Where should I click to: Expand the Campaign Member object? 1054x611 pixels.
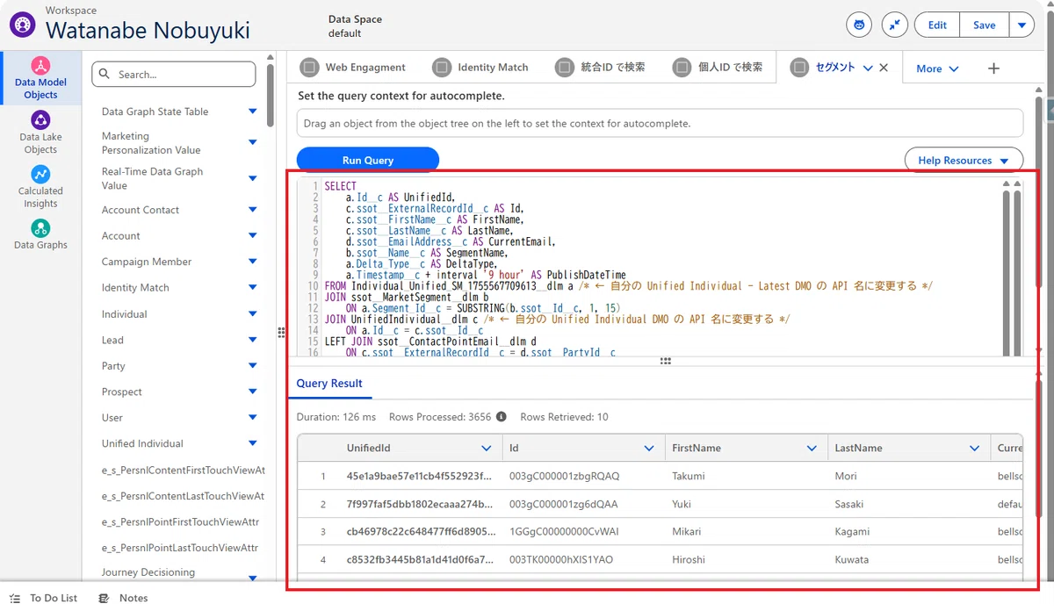tap(253, 262)
